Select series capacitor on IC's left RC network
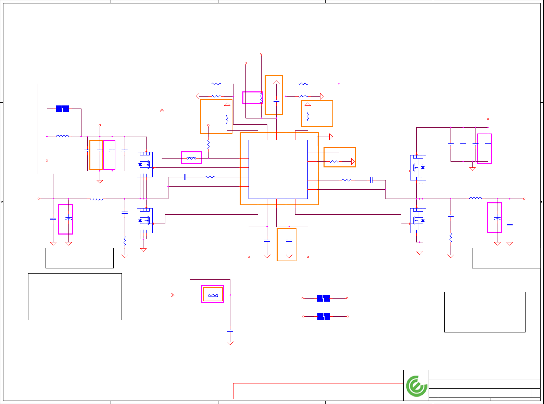This screenshot has width=544, height=404. 185,177
